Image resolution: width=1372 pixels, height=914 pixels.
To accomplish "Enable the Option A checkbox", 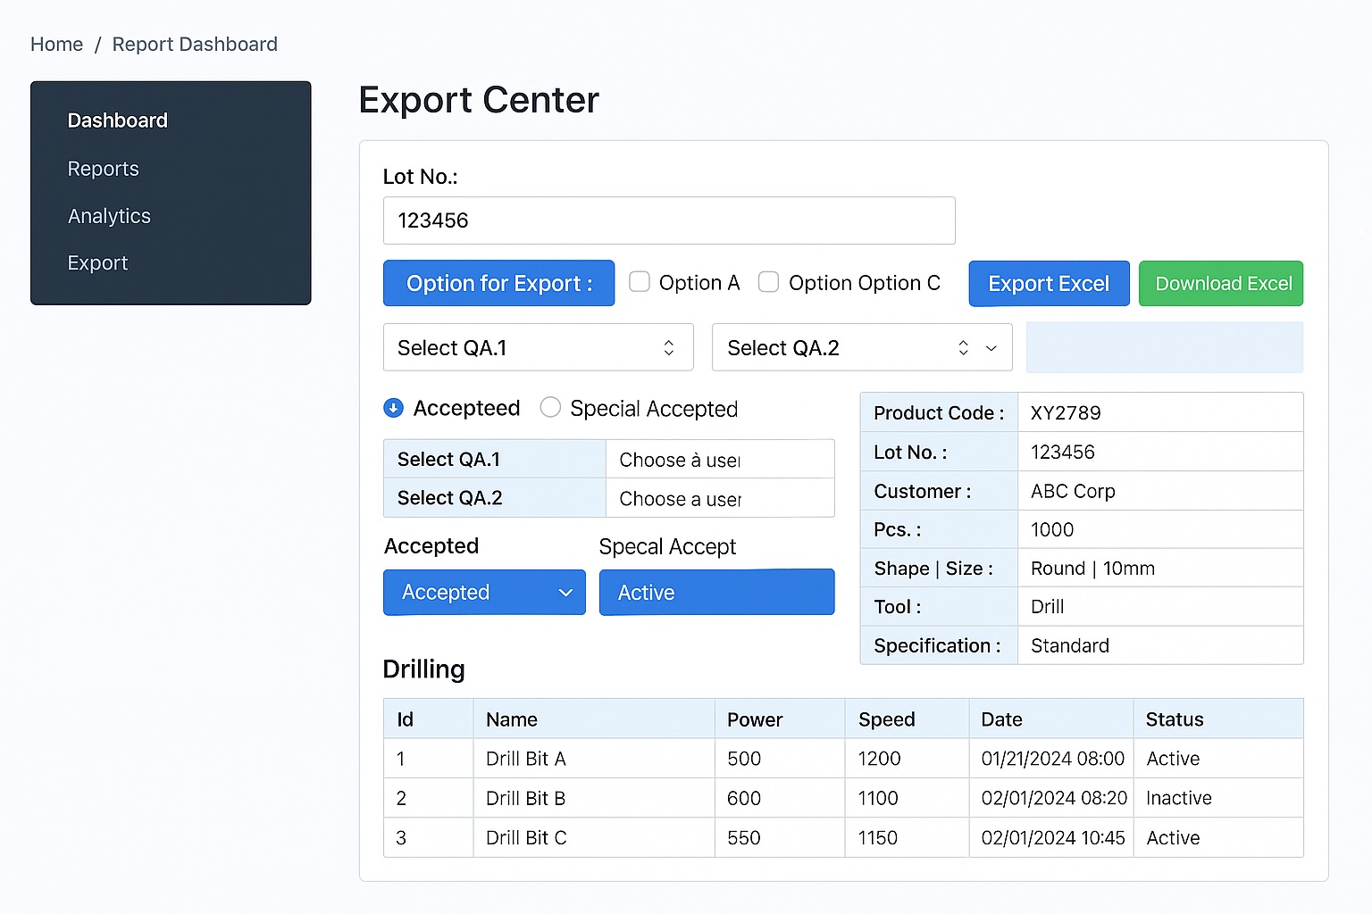I will [640, 282].
